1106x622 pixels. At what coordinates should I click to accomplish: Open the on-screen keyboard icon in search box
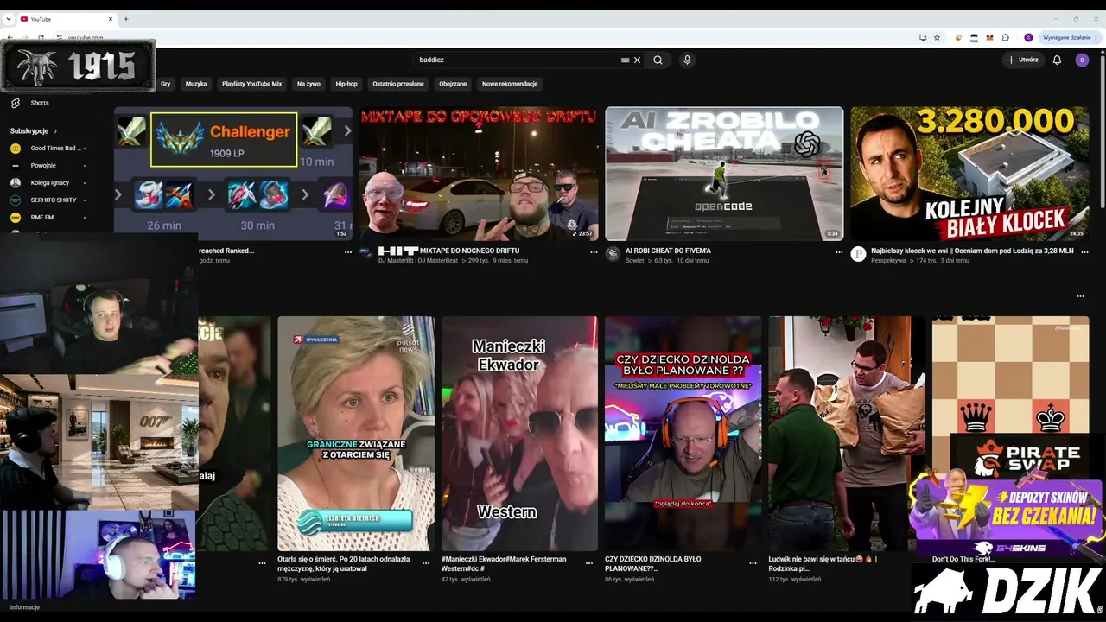[625, 60]
